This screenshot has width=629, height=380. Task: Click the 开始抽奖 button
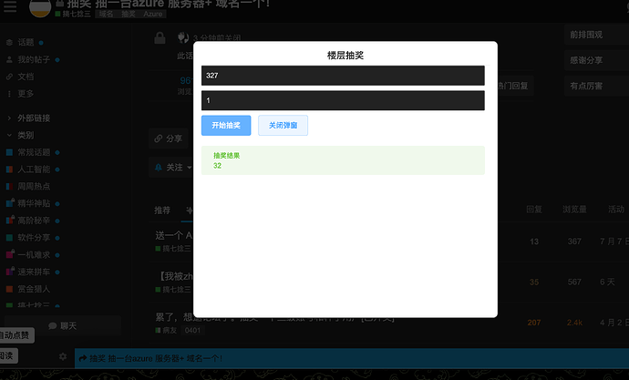tap(226, 126)
